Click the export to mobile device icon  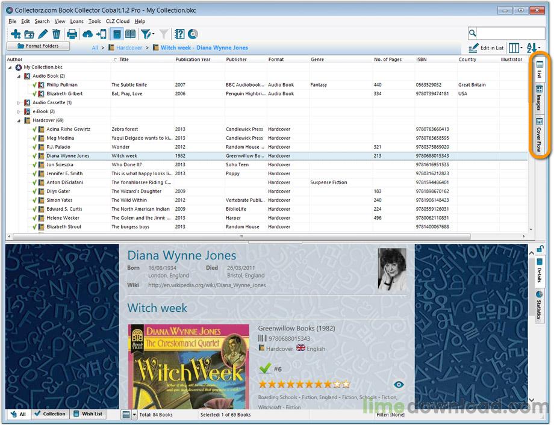click(101, 34)
